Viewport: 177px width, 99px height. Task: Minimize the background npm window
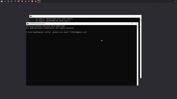[131, 16]
